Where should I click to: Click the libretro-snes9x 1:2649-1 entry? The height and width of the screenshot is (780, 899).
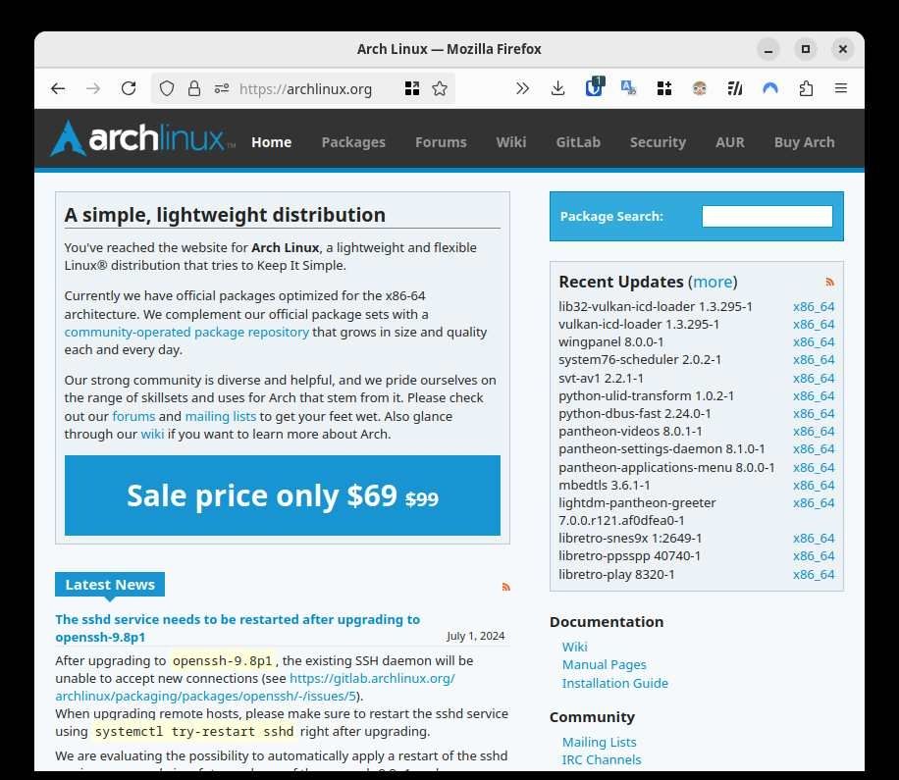tap(630, 538)
